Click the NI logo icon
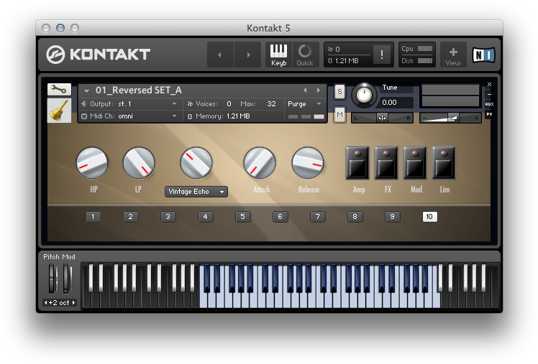Image resolution: width=538 pixels, height=364 pixels. (x=484, y=55)
